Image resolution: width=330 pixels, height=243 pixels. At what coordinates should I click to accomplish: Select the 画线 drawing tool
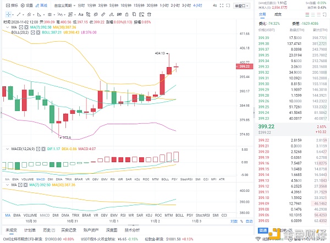(x=41, y=5)
